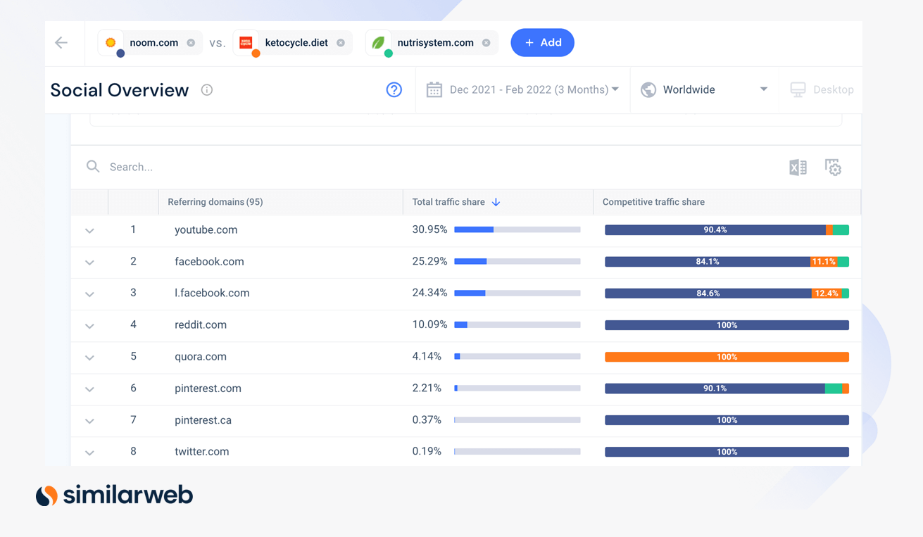Screen dimensions: 923x537
Task: Open the table settings gear icon
Action: click(x=833, y=167)
